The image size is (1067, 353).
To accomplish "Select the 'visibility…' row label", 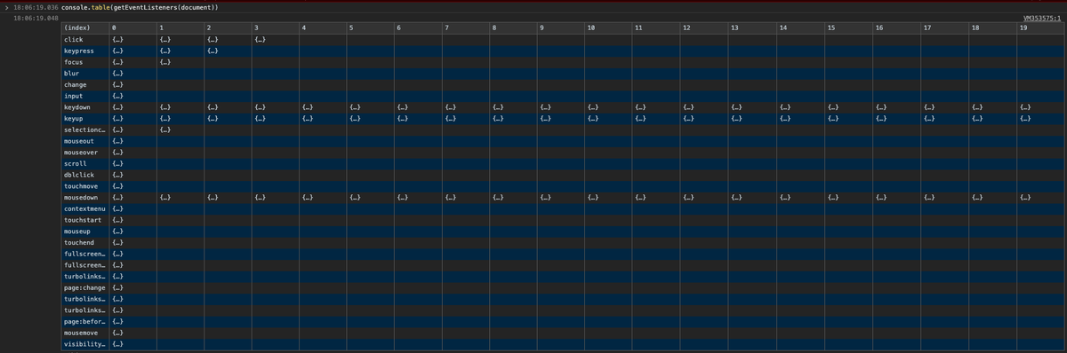I will coord(84,343).
